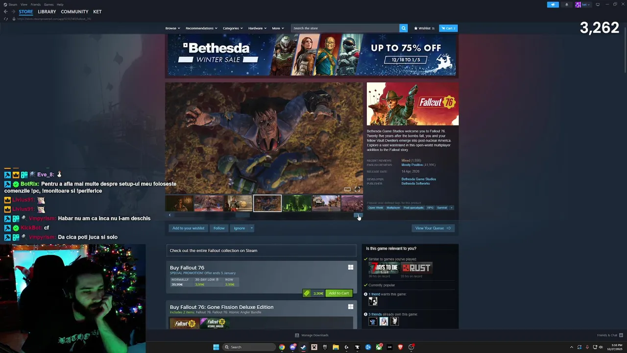627x353 pixels.
Task: Show hidden system tray icons
Action: tap(571, 347)
